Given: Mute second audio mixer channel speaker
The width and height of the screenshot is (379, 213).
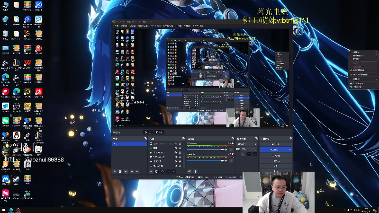Looking at the screenshot, I should pos(226,160).
